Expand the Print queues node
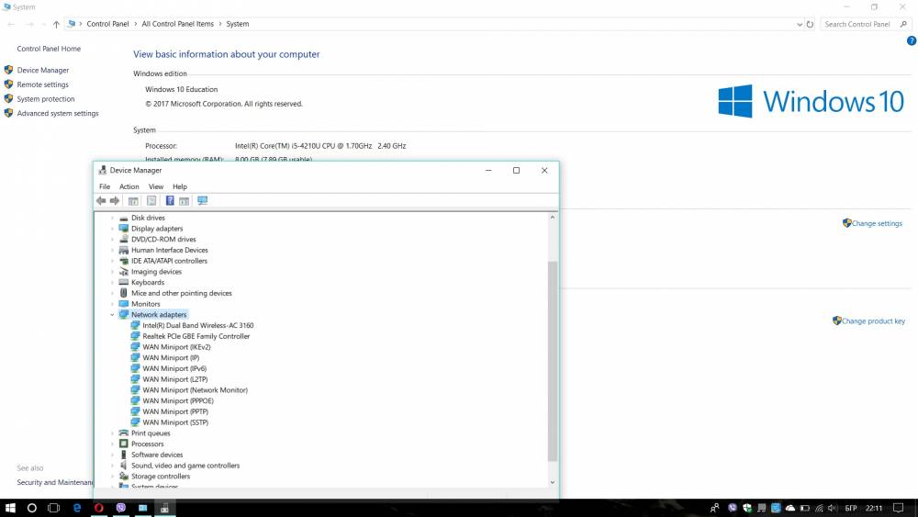 click(112, 433)
